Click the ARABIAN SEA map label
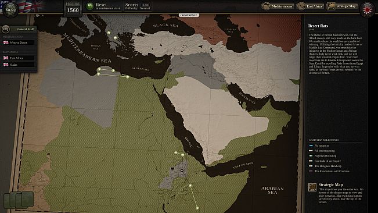 pos(272,190)
